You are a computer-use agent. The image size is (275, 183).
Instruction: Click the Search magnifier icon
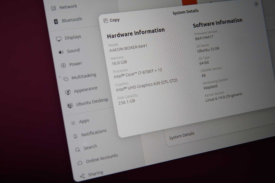point(78,150)
